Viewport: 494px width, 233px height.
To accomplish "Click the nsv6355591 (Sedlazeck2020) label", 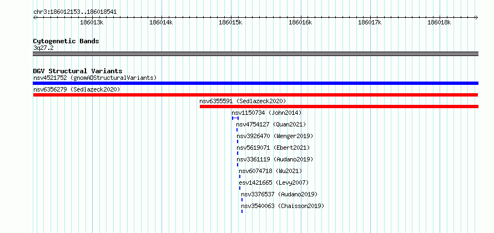I will click(243, 101).
